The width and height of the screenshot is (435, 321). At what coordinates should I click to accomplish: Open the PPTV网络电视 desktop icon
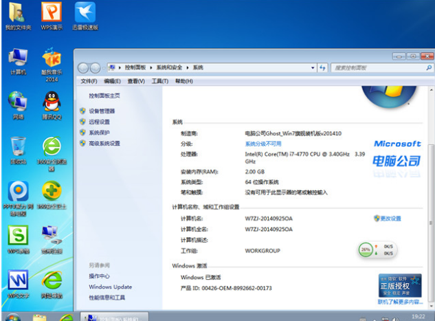(x=19, y=199)
